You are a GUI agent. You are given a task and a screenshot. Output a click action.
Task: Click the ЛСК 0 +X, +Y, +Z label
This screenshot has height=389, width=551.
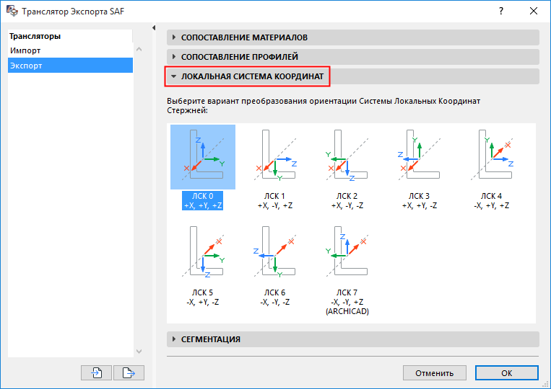click(x=202, y=201)
